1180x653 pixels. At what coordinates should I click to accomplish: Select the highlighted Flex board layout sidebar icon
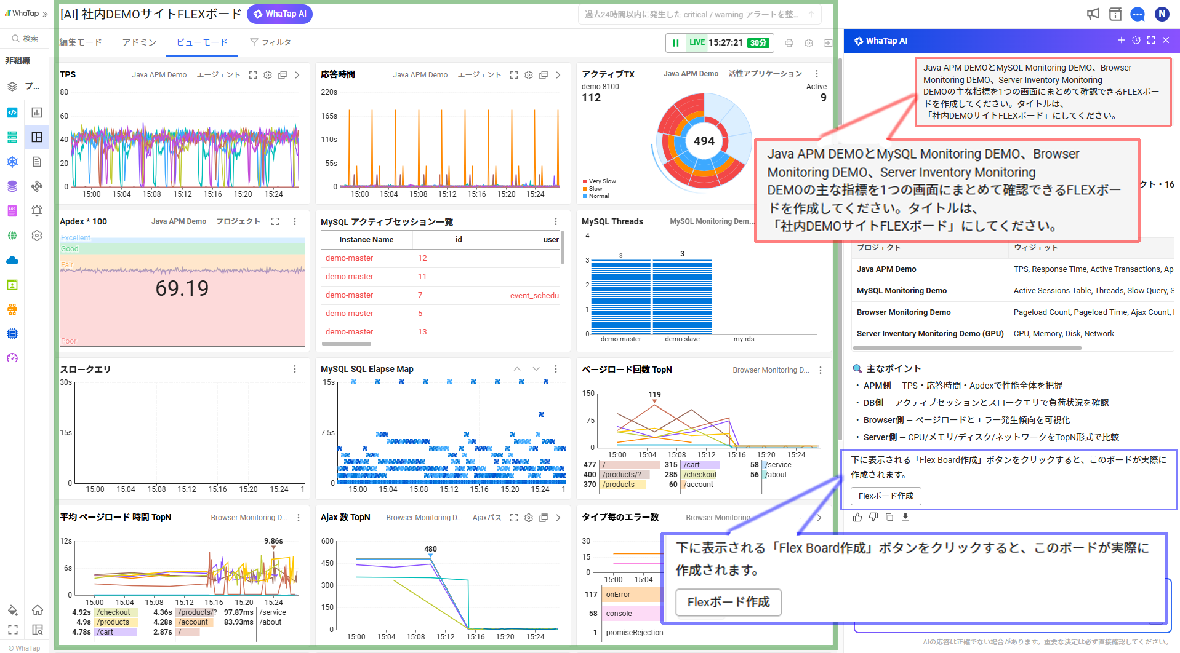37,137
